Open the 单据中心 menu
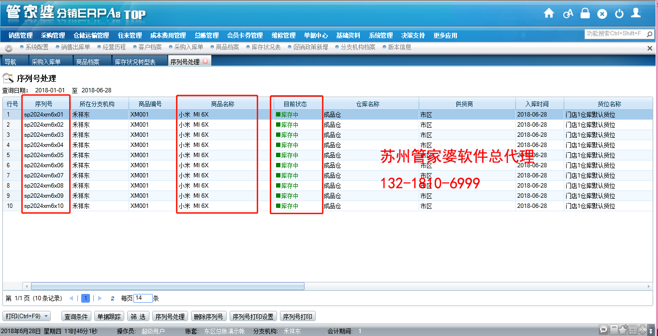The width and height of the screenshot is (658, 336). 316,35
